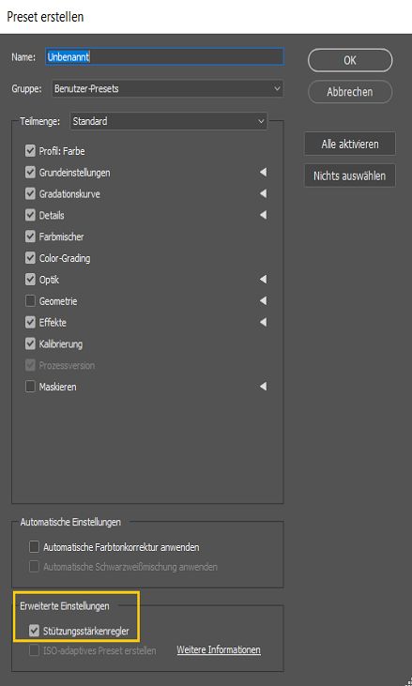Click Nichts auswählen button
Image resolution: width=412 pixels, height=686 pixels.
click(350, 175)
